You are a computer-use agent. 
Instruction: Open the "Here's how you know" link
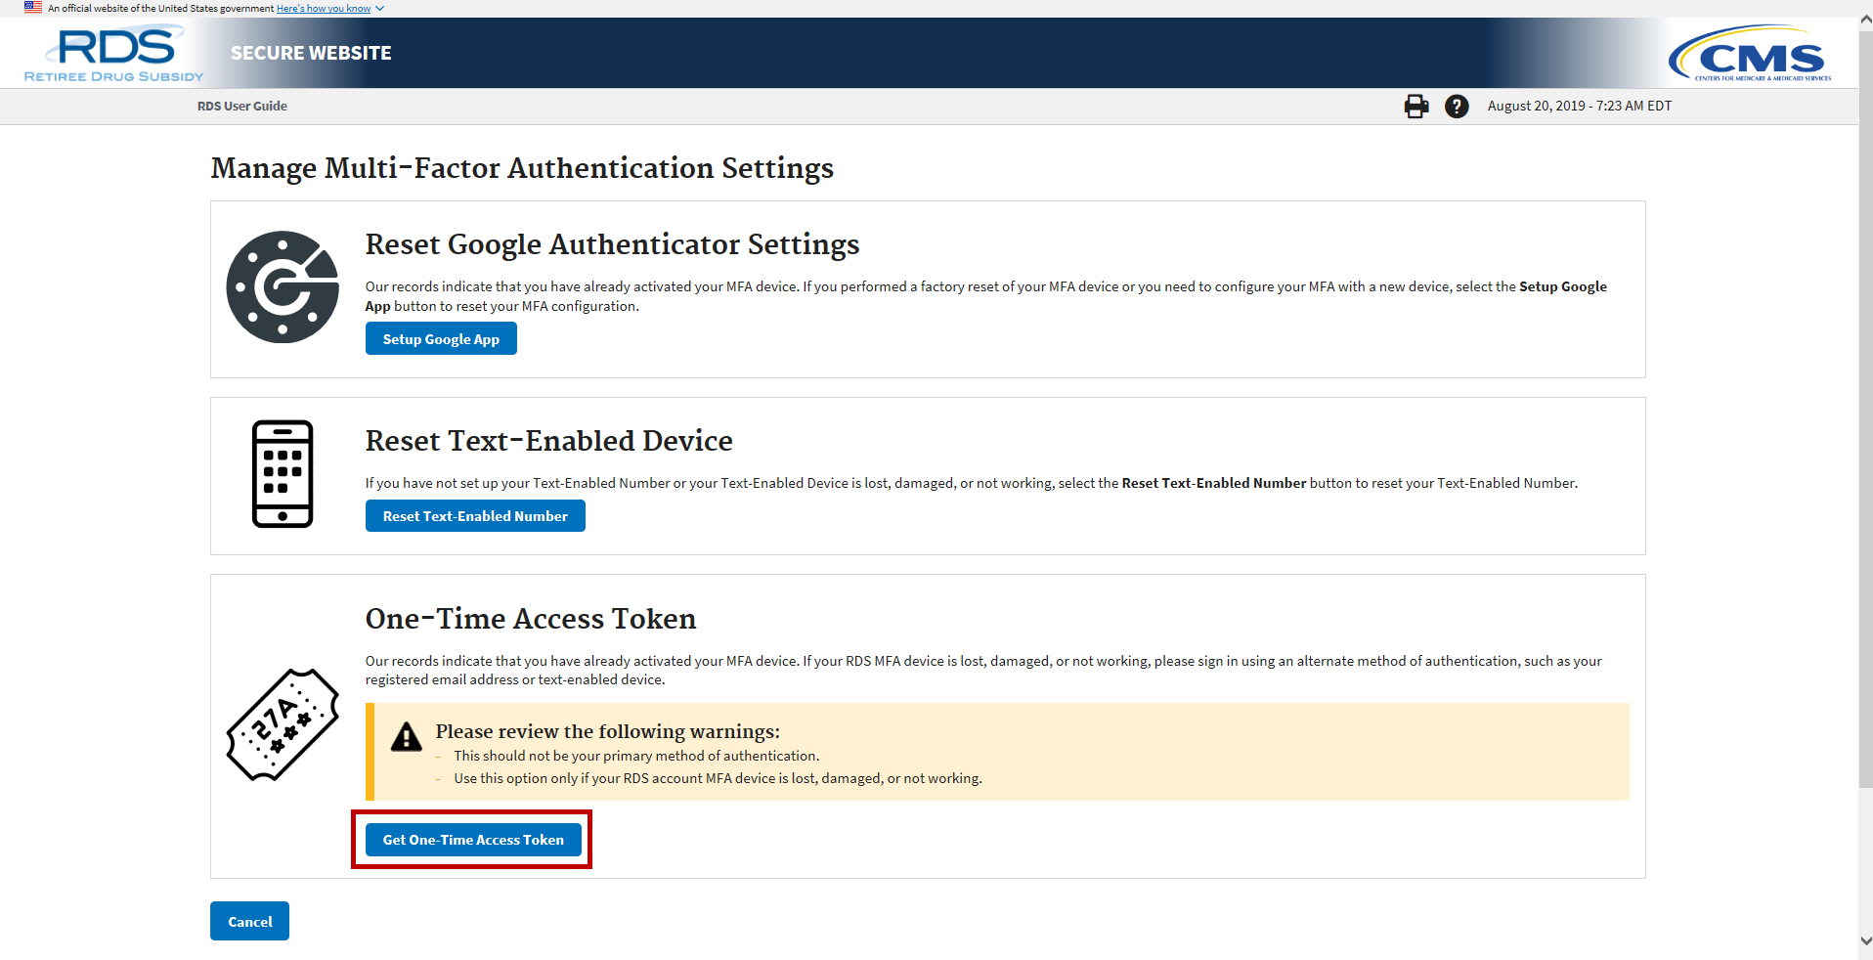coord(323,9)
